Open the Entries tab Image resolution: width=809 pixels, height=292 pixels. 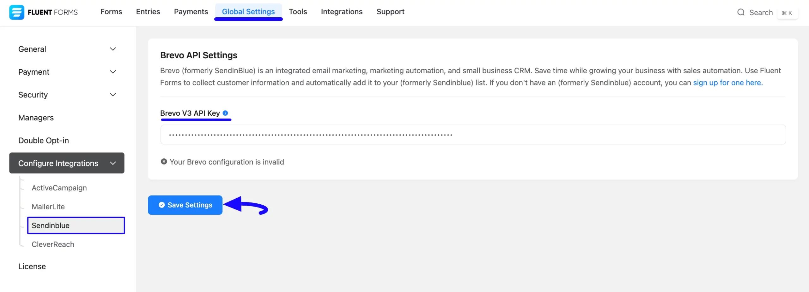148,12
